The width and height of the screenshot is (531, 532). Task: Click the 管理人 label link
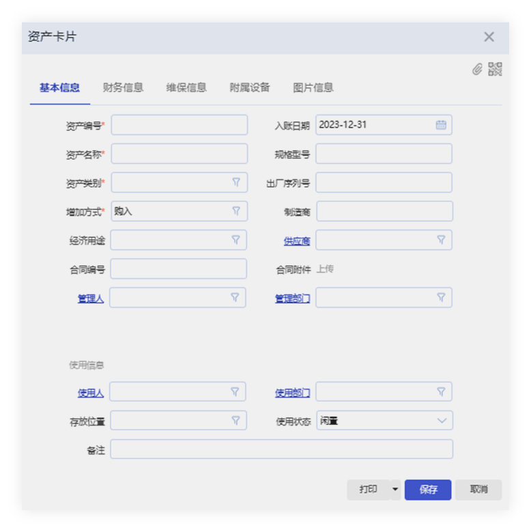(91, 298)
